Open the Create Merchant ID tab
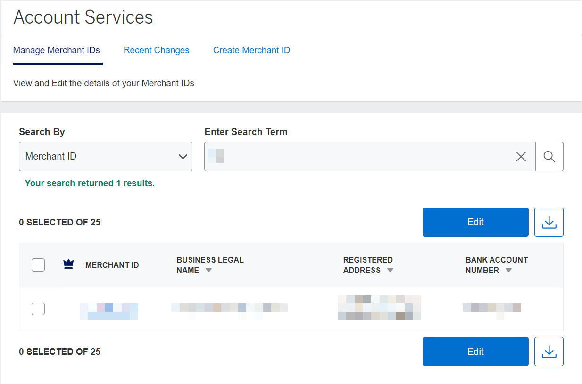The height and width of the screenshot is (384, 582). click(x=251, y=50)
